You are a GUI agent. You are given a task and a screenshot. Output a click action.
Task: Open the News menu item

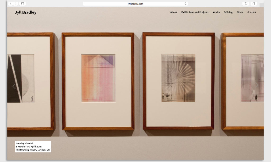240,12
